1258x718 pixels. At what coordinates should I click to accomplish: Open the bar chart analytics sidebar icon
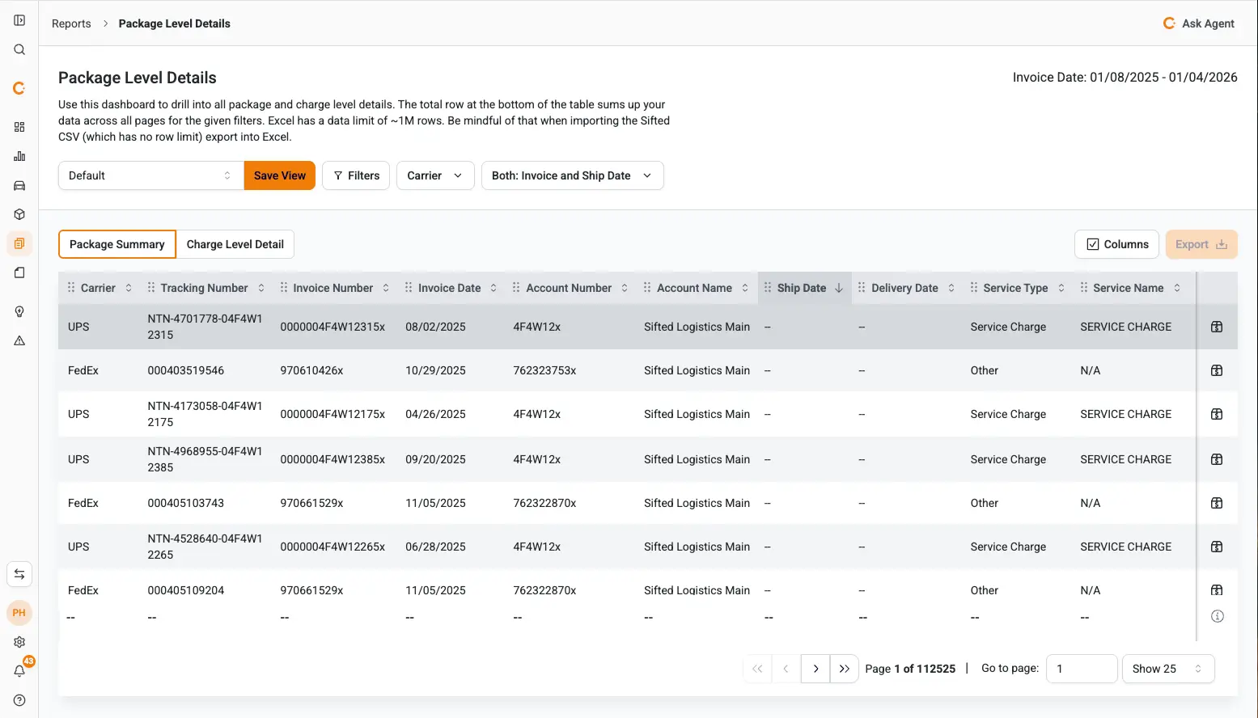tap(19, 156)
